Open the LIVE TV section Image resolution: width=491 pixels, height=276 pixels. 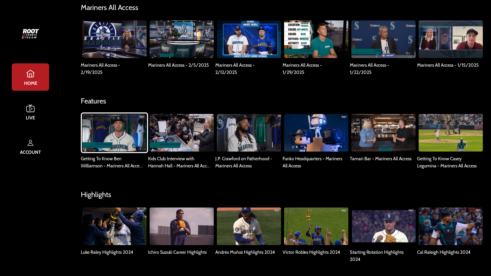click(x=30, y=112)
